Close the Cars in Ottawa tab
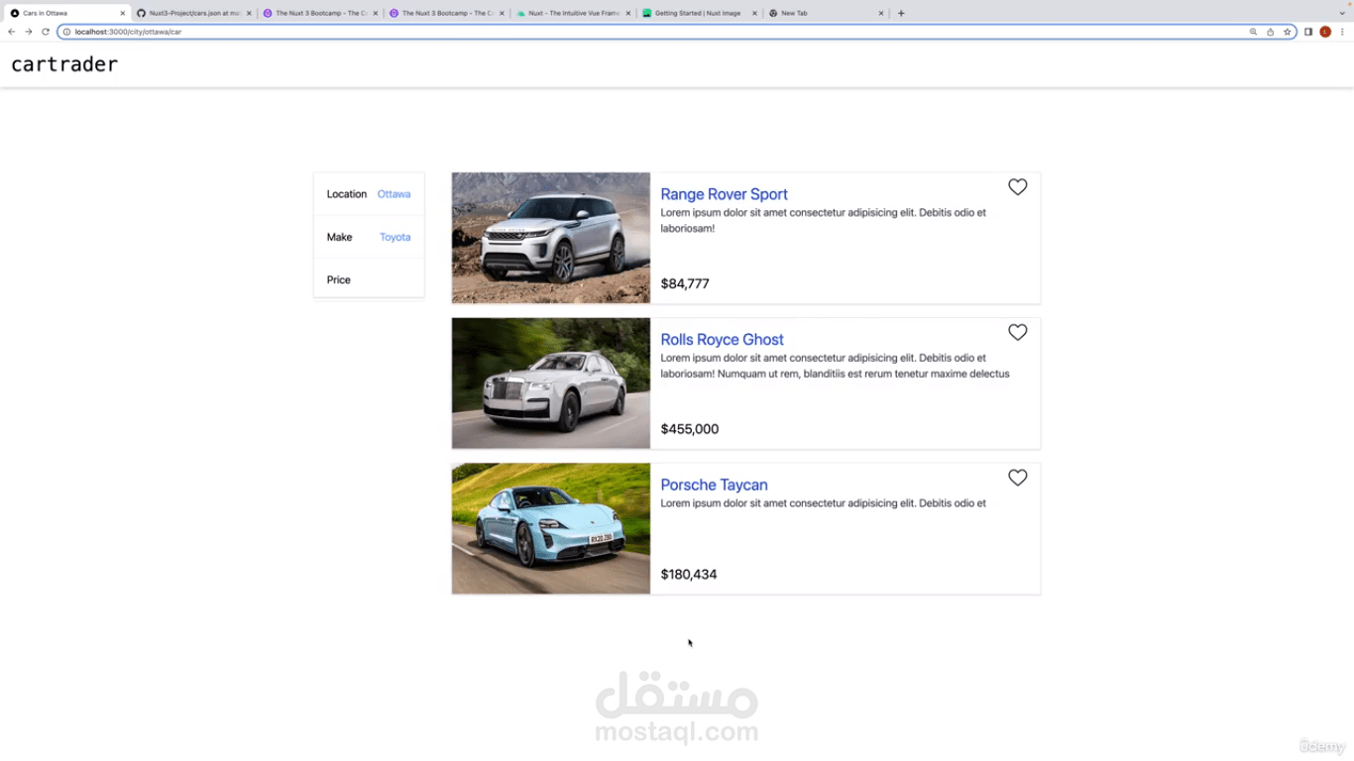Viewport: 1354px width, 761px height. (x=123, y=13)
